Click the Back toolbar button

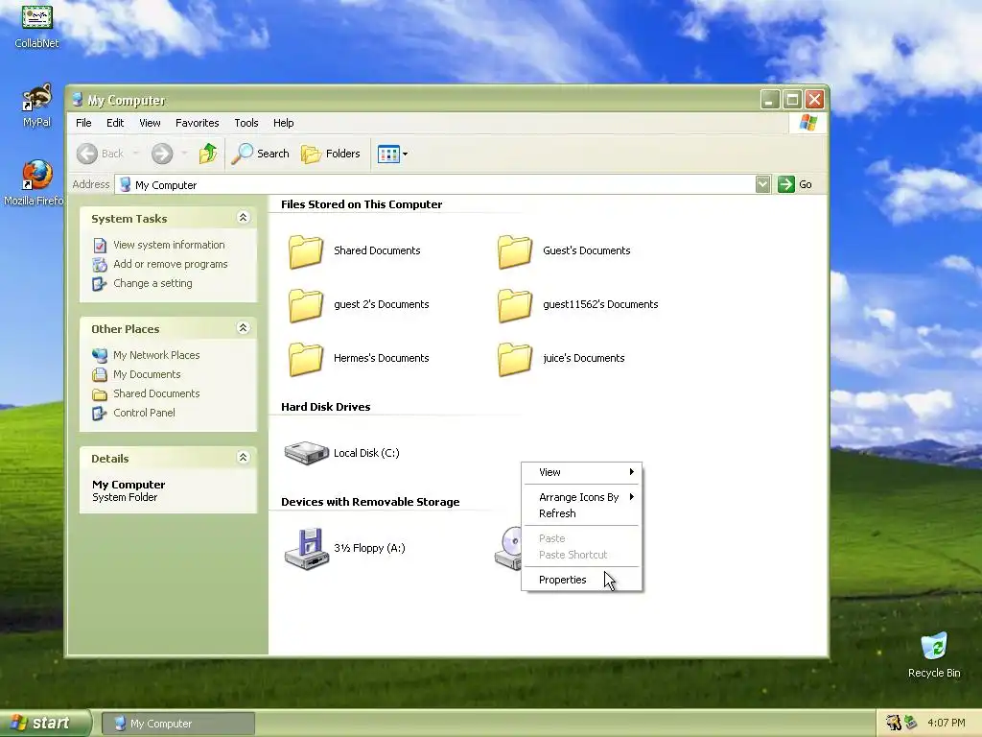[x=100, y=154]
